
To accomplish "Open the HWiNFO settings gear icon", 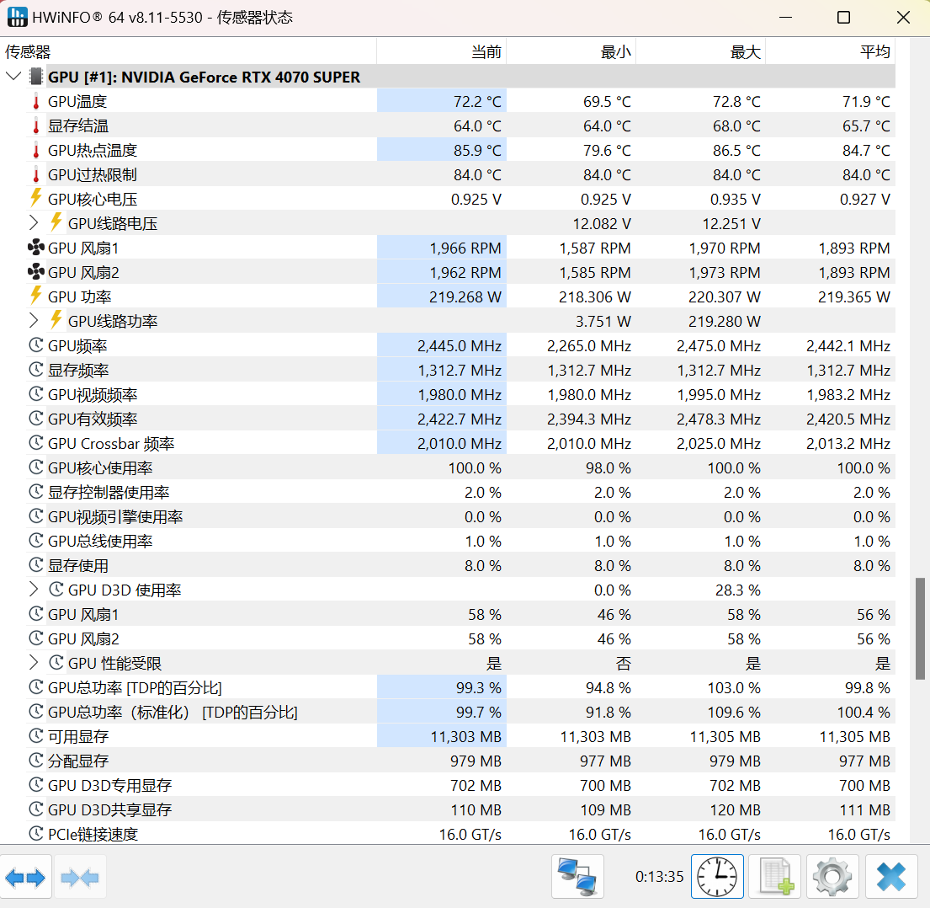I will (x=832, y=876).
